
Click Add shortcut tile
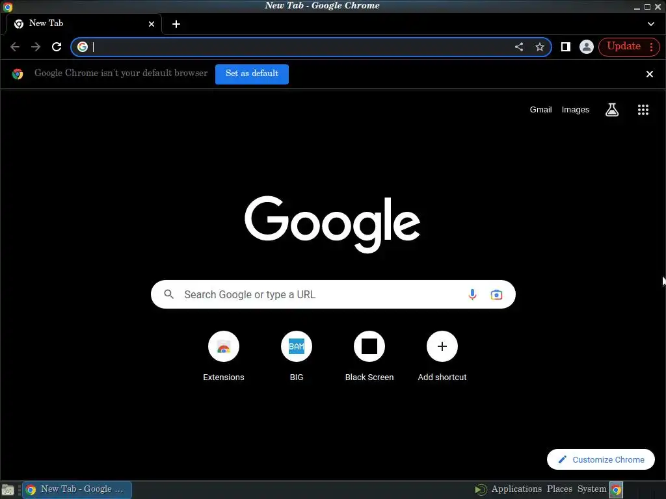(x=442, y=356)
